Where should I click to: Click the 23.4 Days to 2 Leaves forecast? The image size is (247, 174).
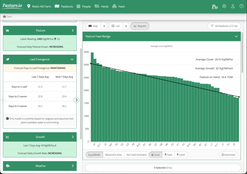click(64, 96)
